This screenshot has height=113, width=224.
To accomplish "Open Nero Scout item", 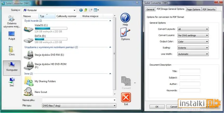I will 35,92.
